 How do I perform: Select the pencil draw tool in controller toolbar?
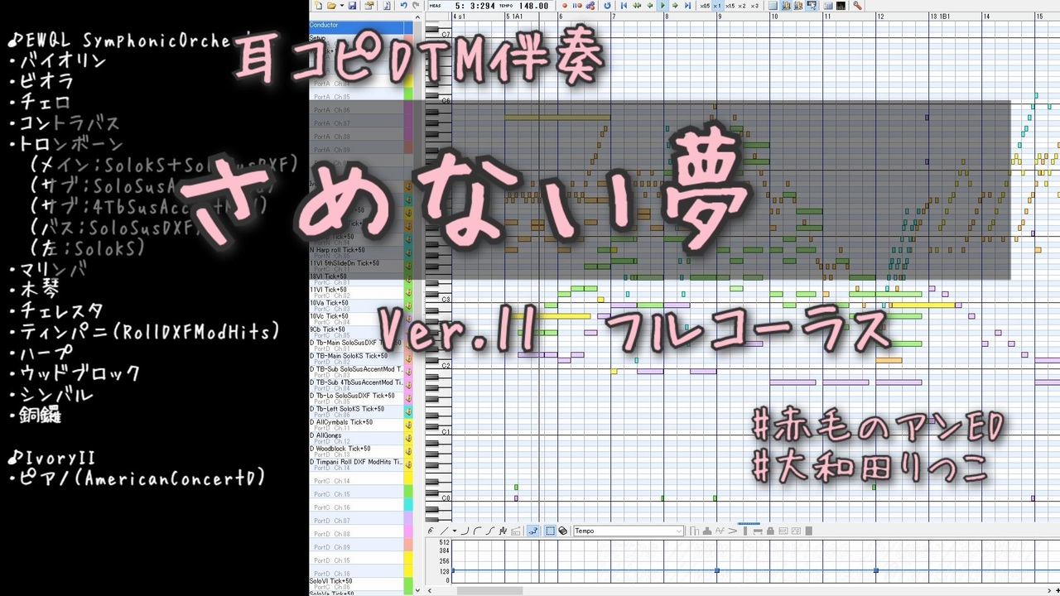pos(431,531)
